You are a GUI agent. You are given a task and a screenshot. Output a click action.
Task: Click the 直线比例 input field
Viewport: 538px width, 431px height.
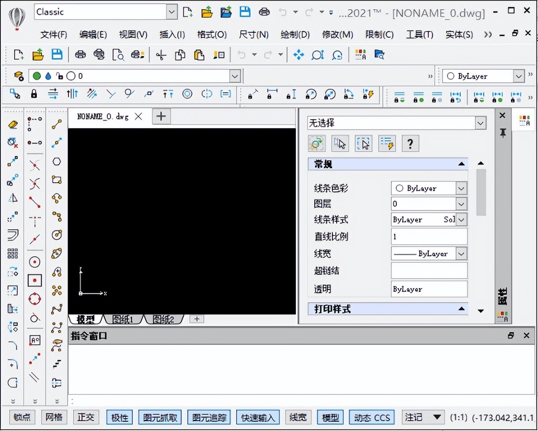[429, 237]
